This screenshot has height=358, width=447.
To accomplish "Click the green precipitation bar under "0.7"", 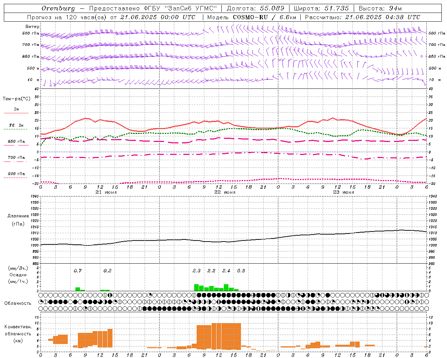I will (78, 289).
